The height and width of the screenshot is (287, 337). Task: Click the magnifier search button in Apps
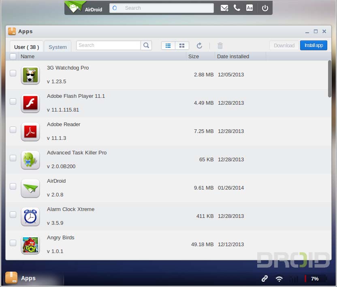point(146,46)
